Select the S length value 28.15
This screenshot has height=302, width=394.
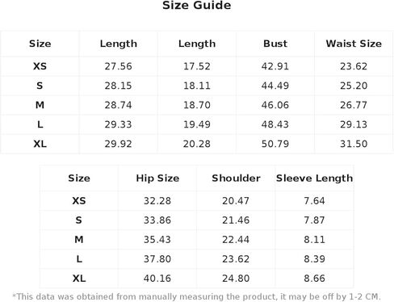click(118, 86)
